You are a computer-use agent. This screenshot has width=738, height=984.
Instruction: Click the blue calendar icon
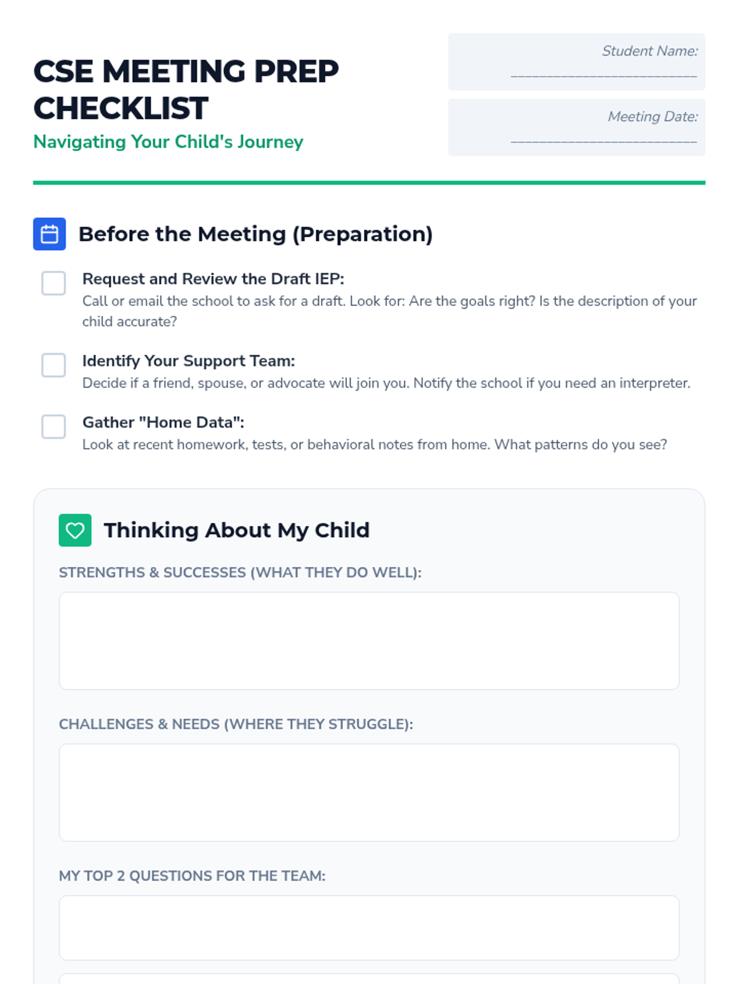49,234
